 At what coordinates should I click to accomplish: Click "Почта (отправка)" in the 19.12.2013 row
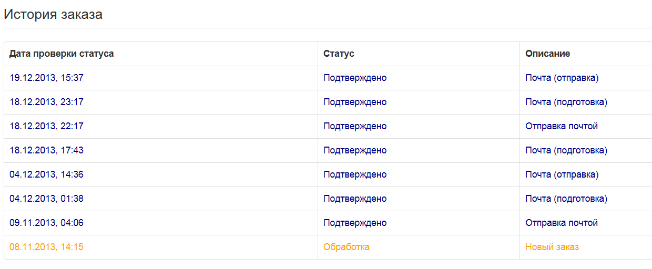pos(562,78)
